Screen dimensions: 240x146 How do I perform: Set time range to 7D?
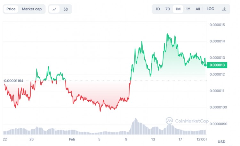(168, 9)
